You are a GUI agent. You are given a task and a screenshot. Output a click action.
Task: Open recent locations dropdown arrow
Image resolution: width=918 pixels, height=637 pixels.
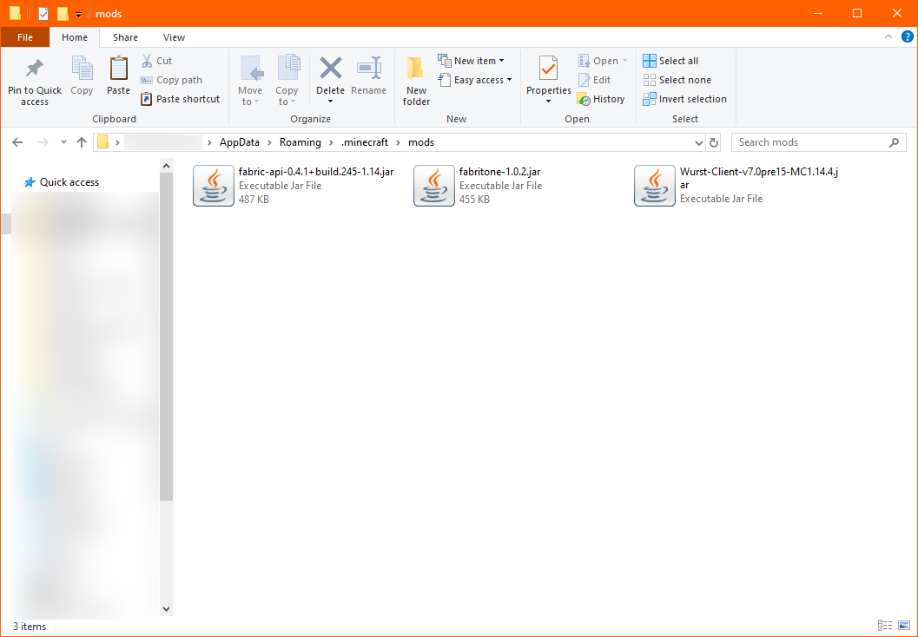[x=63, y=142]
